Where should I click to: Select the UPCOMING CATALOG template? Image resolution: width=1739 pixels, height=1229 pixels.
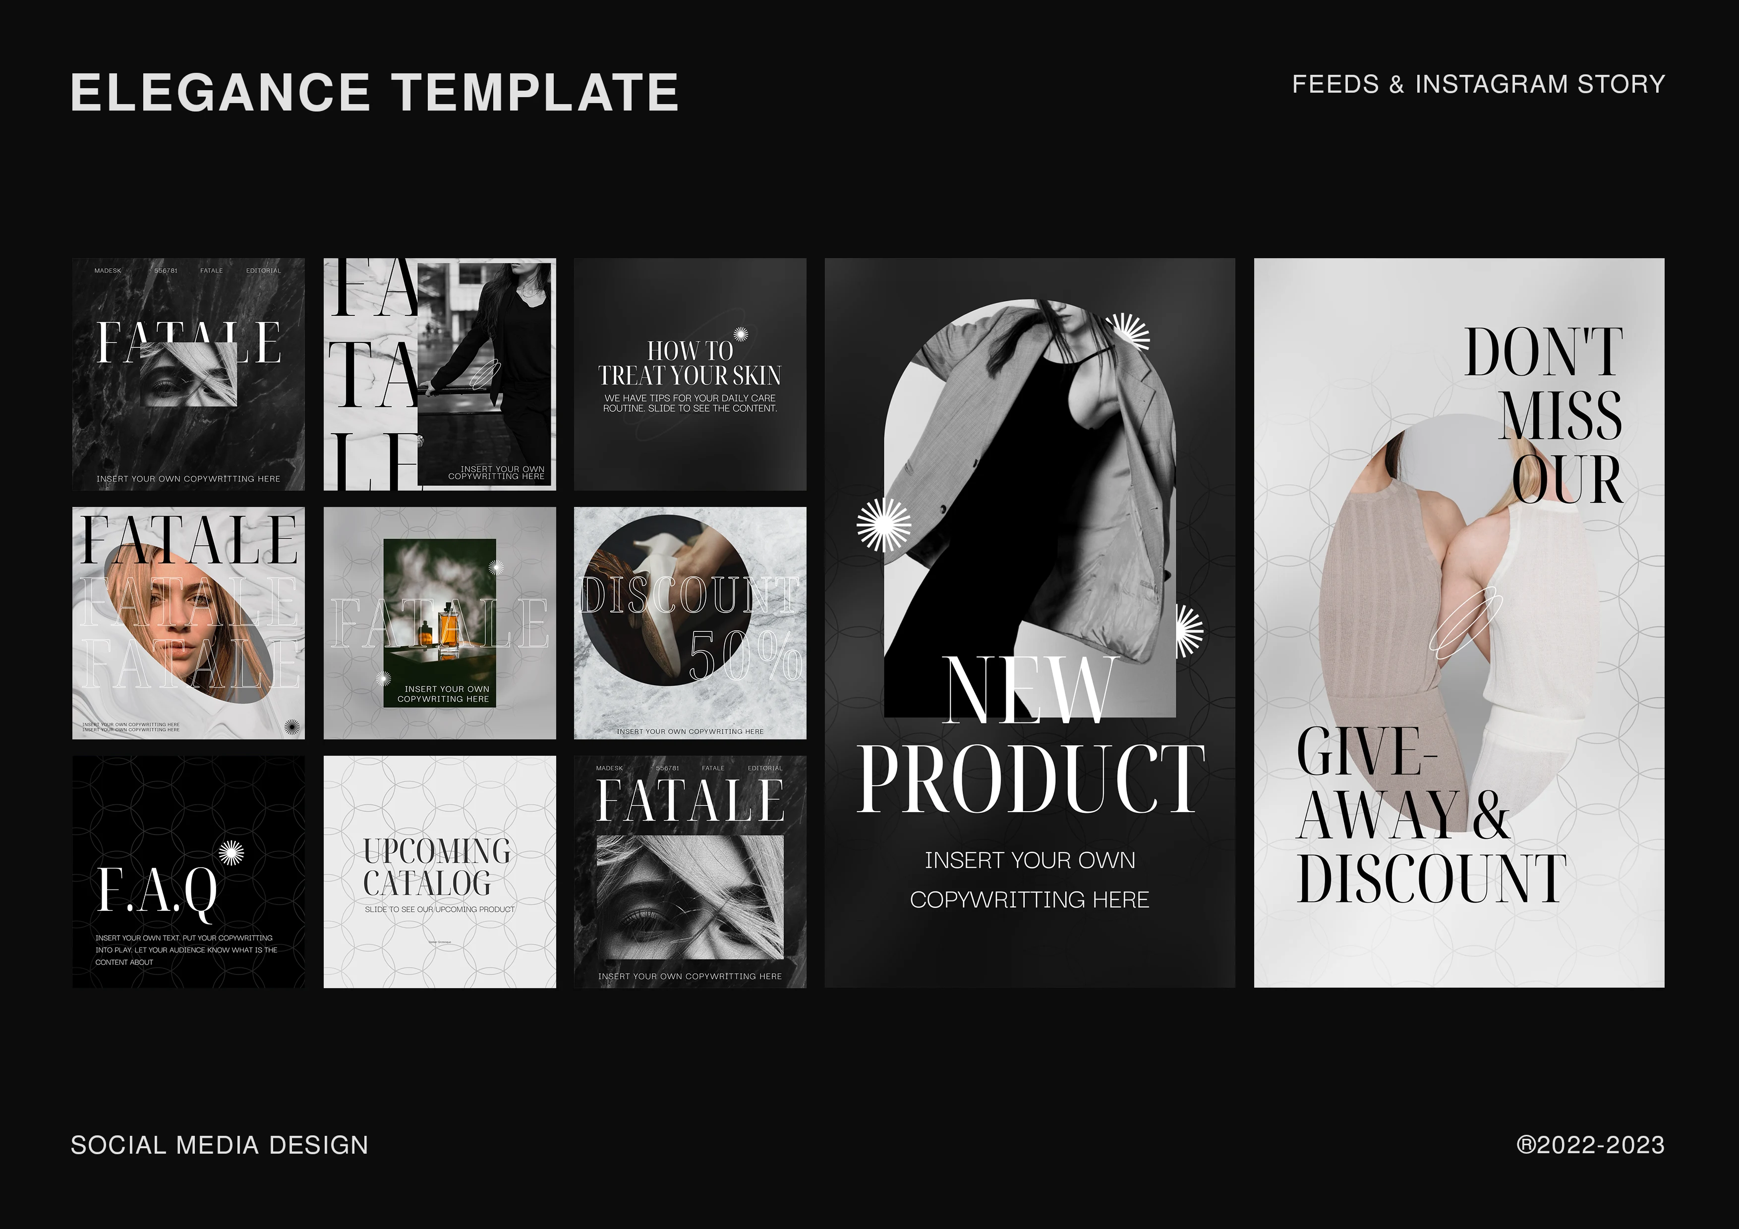coord(439,871)
